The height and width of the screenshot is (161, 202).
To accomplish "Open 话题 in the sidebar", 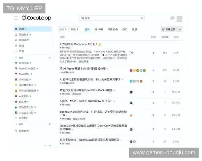I will 33,29.
